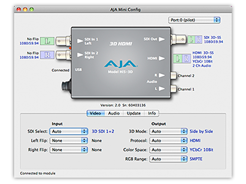Open the Color Space dropdown
Viewport: 246px width, 184px height.
coord(168,150)
